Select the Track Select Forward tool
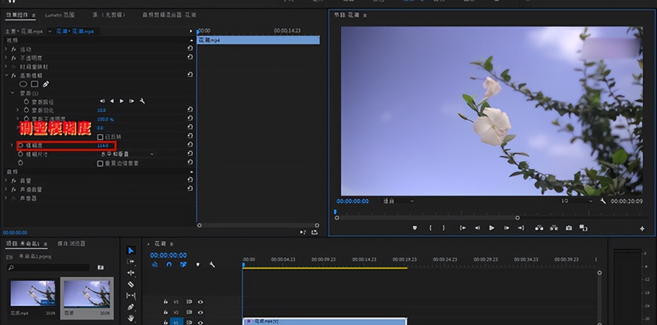657x325 pixels. (x=131, y=261)
